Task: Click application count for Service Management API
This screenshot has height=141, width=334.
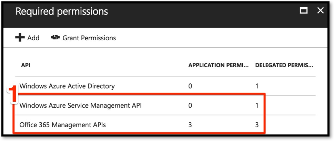Action: point(190,105)
